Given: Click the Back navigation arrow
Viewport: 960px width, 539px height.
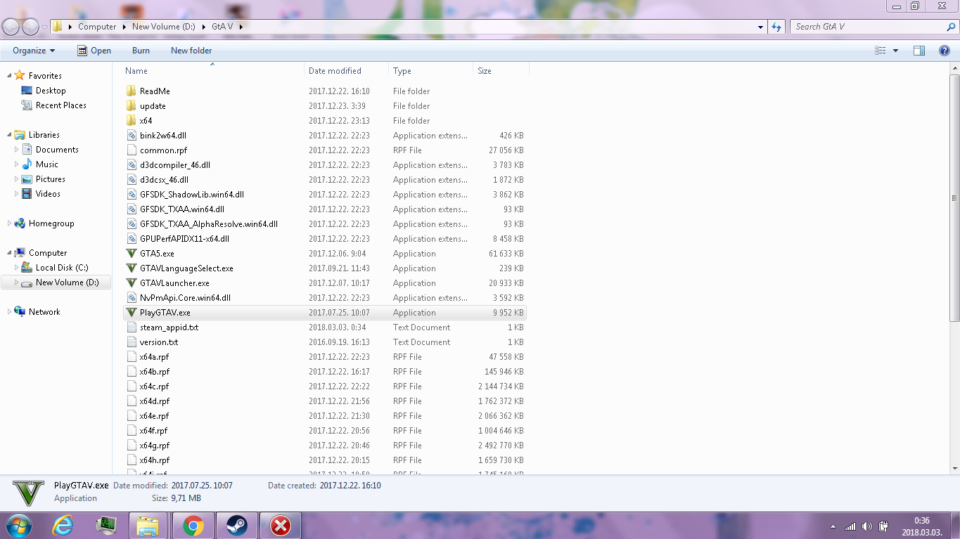Looking at the screenshot, I should click(x=11, y=27).
